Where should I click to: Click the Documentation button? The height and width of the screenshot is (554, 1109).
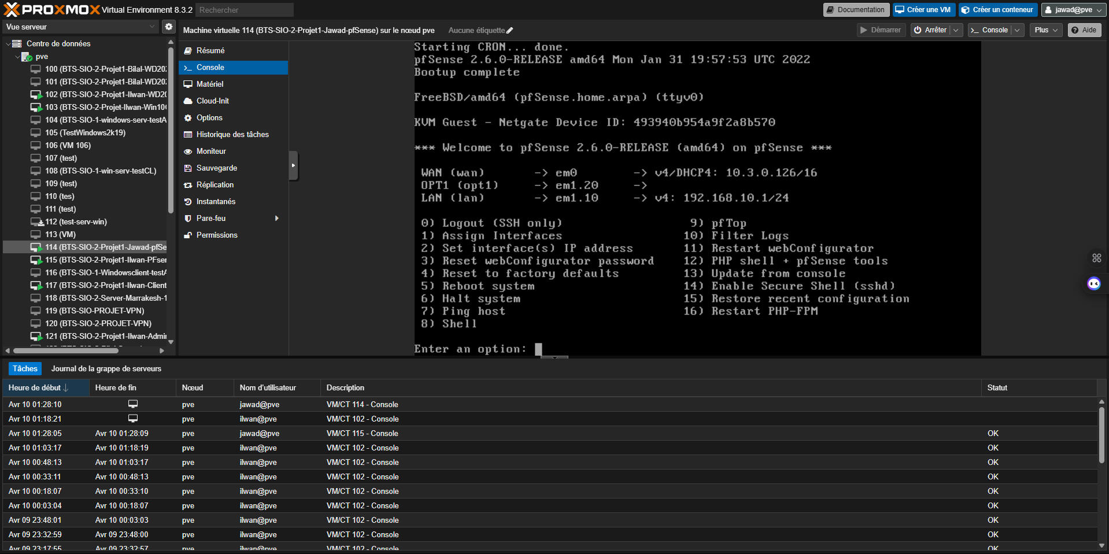856,10
